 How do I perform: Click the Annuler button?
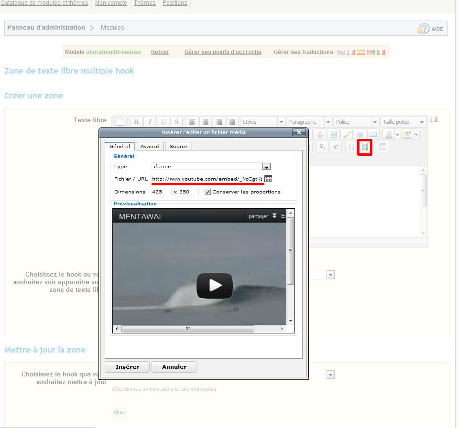point(174,367)
